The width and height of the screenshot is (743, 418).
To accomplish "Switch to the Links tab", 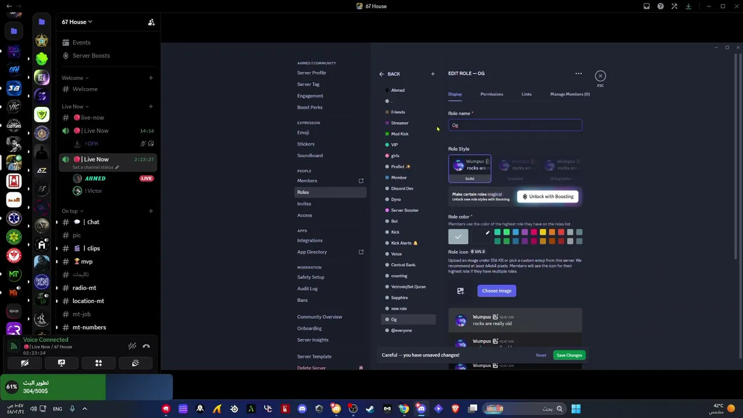I will (x=526, y=94).
